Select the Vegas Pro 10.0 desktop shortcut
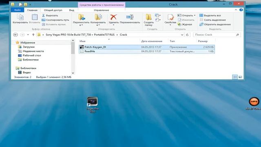Image resolution: width=261 pixels, height=147 pixels. coord(93,105)
